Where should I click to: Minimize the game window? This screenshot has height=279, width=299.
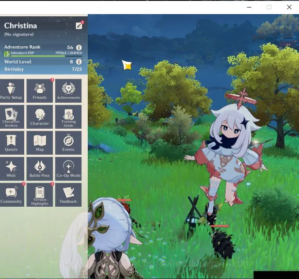249,7
